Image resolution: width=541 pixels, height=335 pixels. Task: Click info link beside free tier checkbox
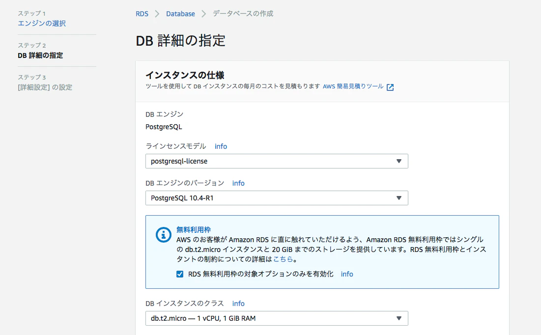(347, 274)
